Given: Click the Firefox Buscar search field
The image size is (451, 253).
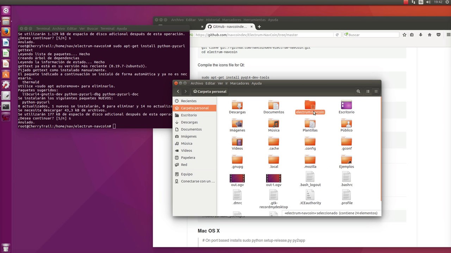Looking at the screenshot, I should tap(371, 35).
